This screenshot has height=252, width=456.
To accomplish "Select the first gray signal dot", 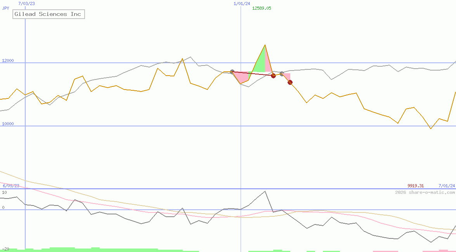I will coord(232,71).
